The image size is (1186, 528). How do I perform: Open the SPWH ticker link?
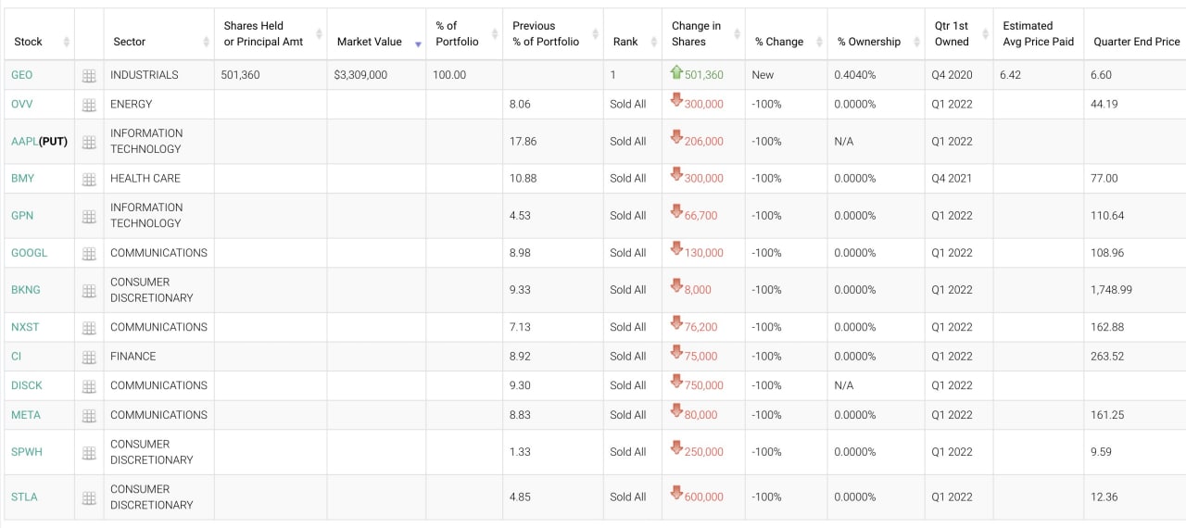(x=27, y=452)
